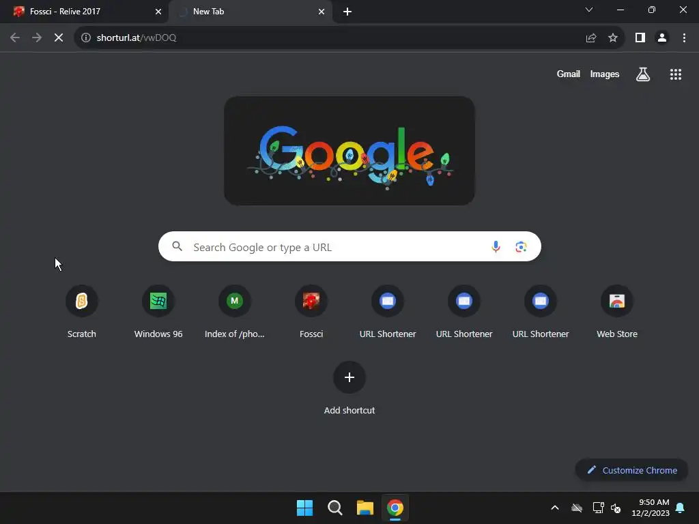Screen dimensions: 699x524
Task: Go back to previous page
Action: (15, 38)
